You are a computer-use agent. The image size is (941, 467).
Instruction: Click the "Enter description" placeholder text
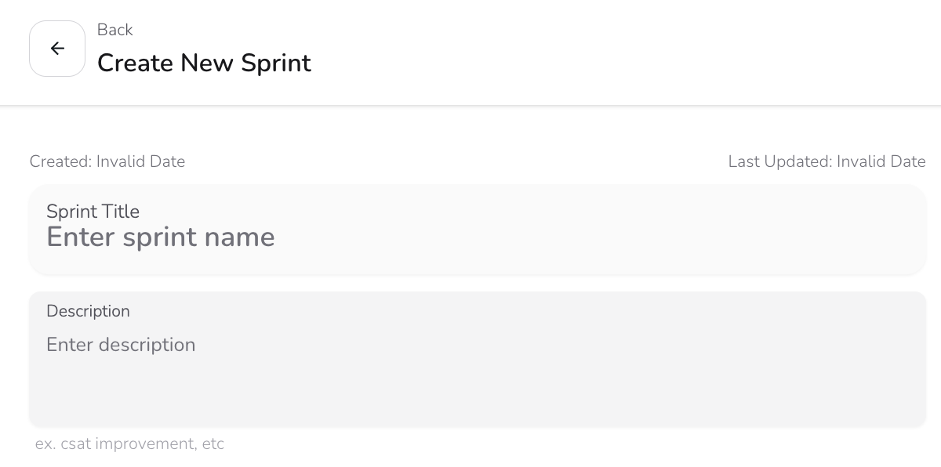[x=121, y=345]
